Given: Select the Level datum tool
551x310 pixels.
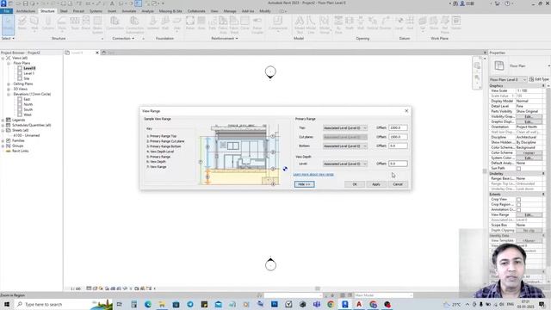Looking at the screenshot, I should (399, 23).
